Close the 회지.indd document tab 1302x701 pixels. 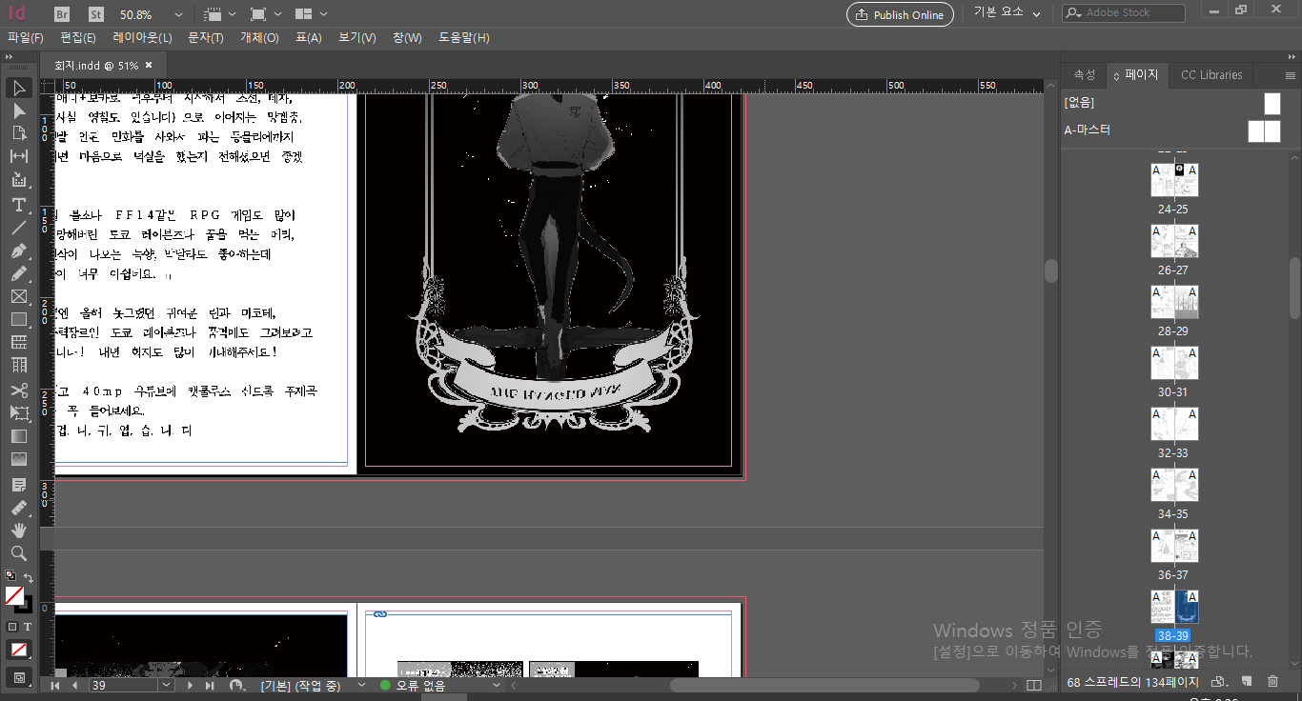tap(149, 66)
